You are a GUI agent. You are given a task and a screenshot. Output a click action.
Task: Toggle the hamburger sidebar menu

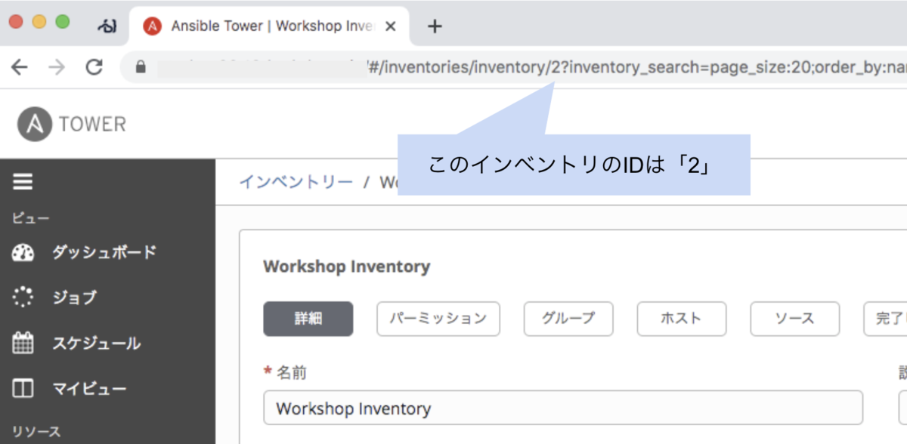coord(23,182)
